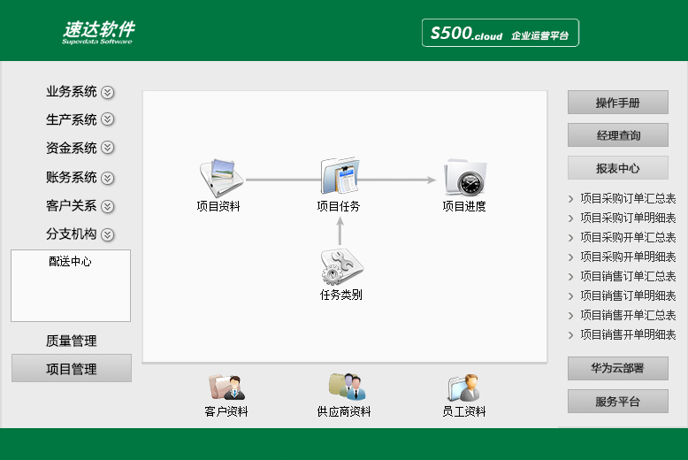Open the 项目资料 photo folder icon

(222, 178)
